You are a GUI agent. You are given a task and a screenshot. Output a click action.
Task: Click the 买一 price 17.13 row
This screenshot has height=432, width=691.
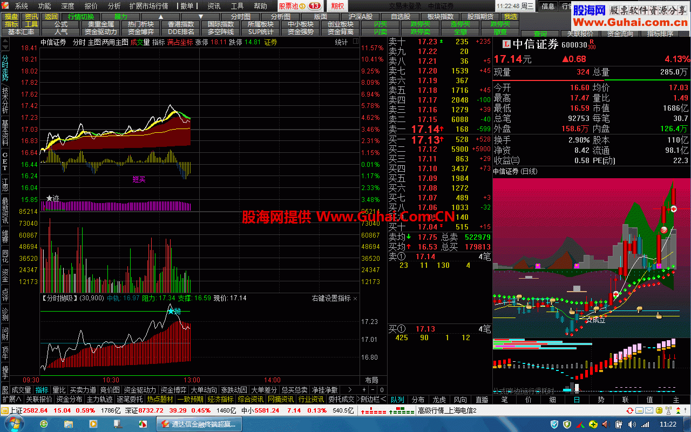coord(440,139)
